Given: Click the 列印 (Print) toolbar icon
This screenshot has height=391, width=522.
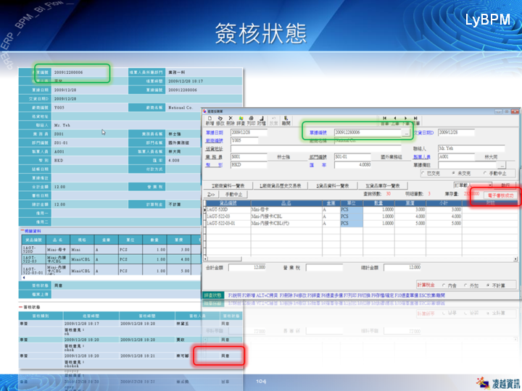Looking at the screenshot, I should pyautogui.click(x=251, y=121).
